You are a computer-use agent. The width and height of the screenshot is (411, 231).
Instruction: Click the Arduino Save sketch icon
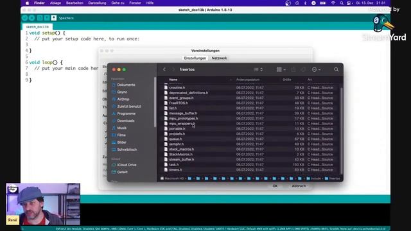click(x=54, y=18)
